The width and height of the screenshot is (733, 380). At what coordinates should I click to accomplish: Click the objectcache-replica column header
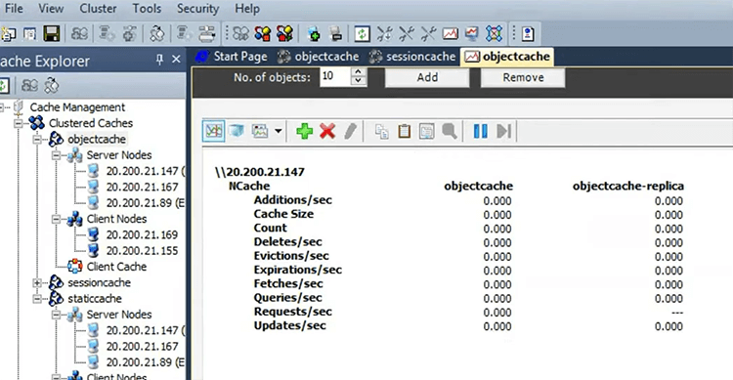628,186
